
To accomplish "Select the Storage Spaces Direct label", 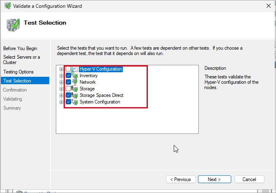I will (x=101, y=95).
